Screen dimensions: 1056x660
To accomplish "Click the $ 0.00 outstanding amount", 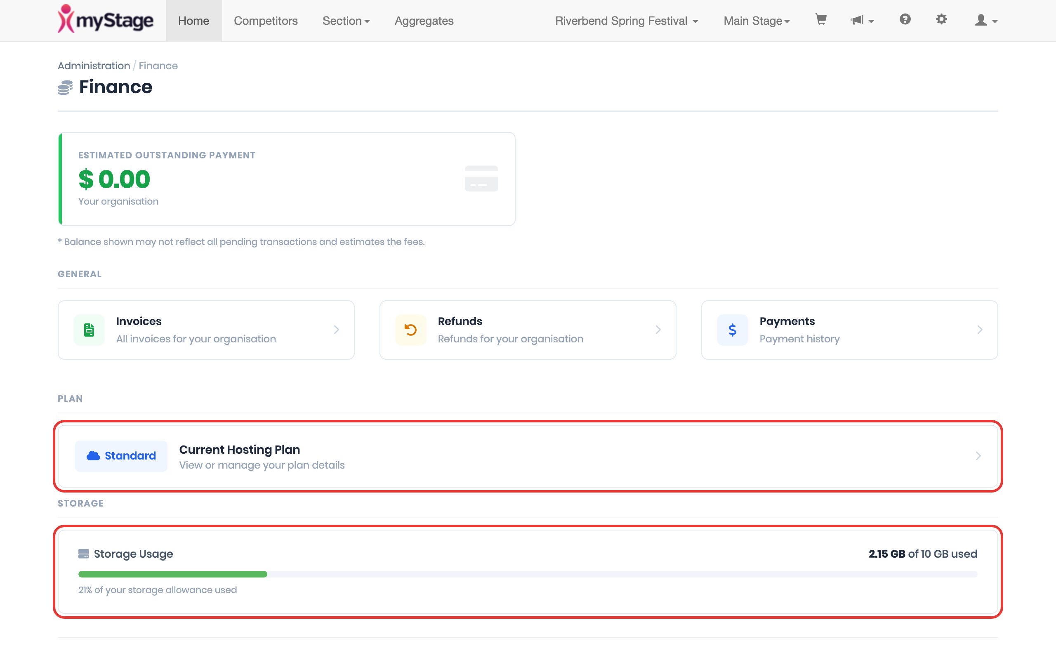I will pyautogui.click(x=114, y=179).
